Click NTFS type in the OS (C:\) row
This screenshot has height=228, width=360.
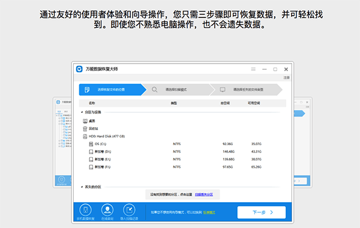(177, 144)
